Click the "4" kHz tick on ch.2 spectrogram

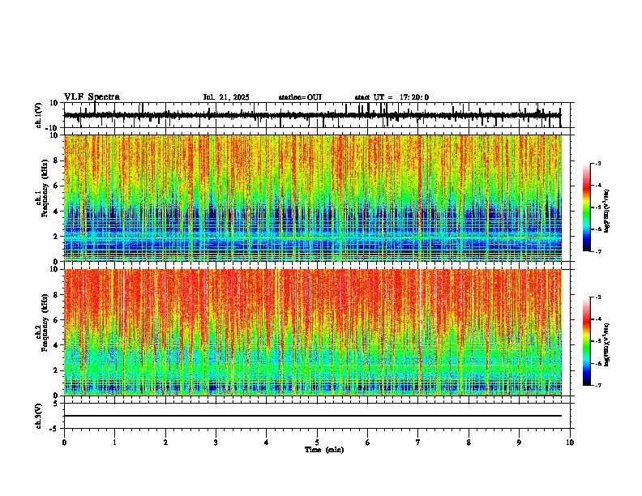point(57,345)
